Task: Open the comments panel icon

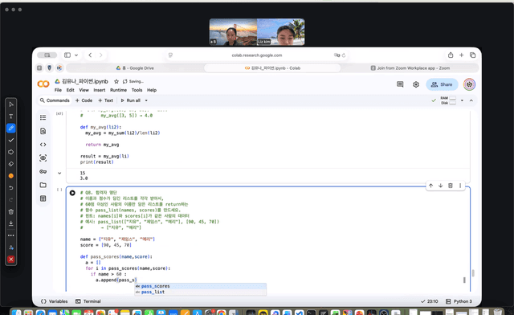Action: coord(400,84)
